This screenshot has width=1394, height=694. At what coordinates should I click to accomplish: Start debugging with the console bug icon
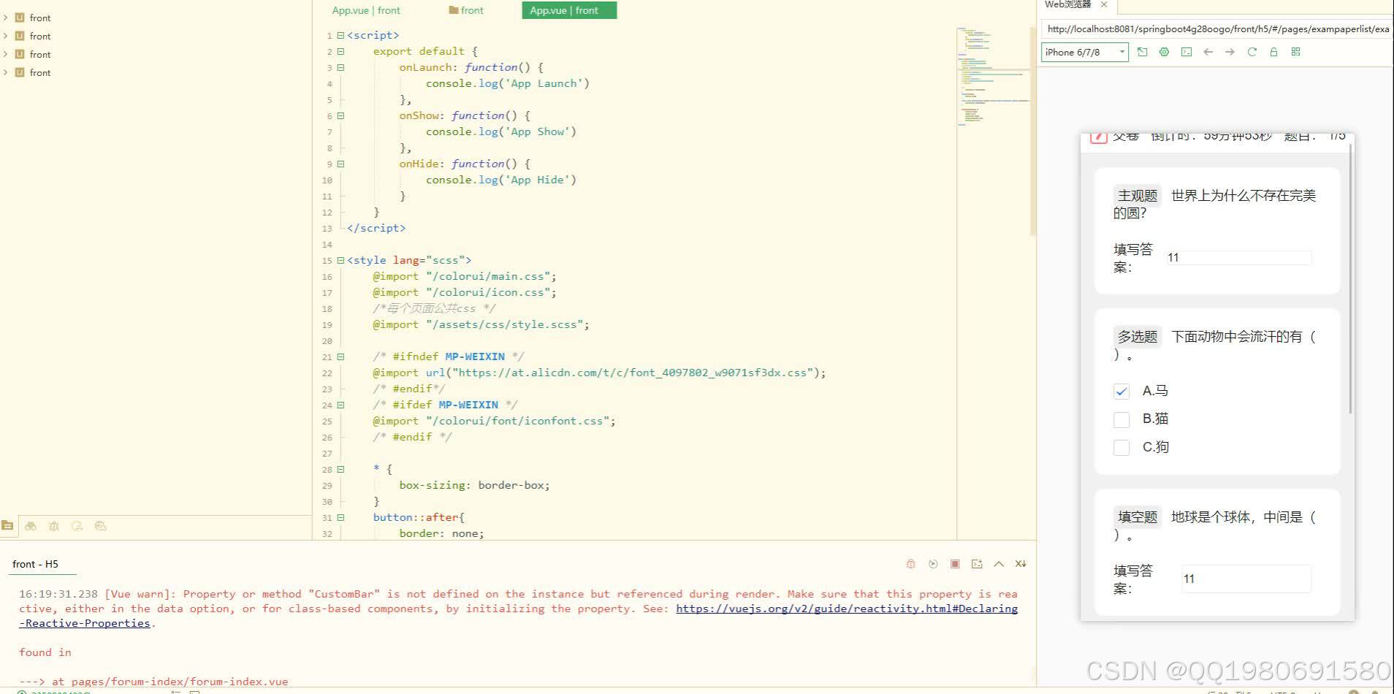click(x=910, y=564)
